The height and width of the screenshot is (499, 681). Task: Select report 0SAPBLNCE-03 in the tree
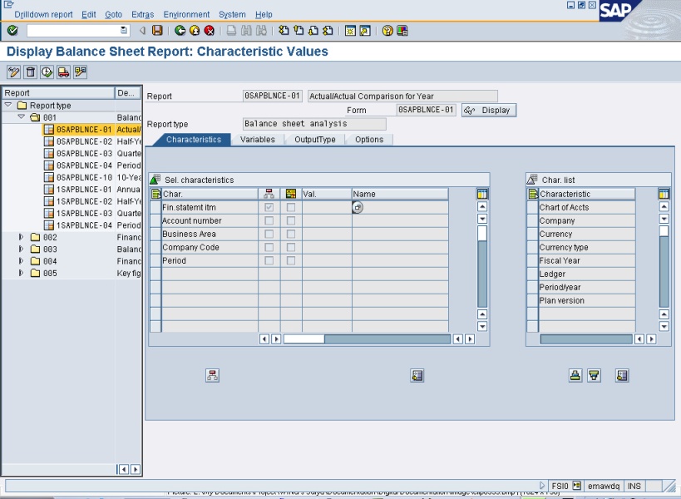(x=84, y=154)
